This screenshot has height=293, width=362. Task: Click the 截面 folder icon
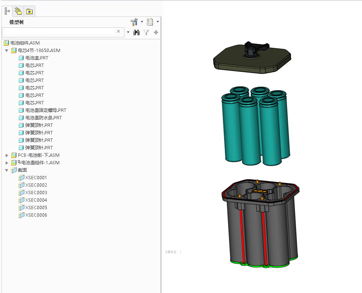[x=14, y=170]
